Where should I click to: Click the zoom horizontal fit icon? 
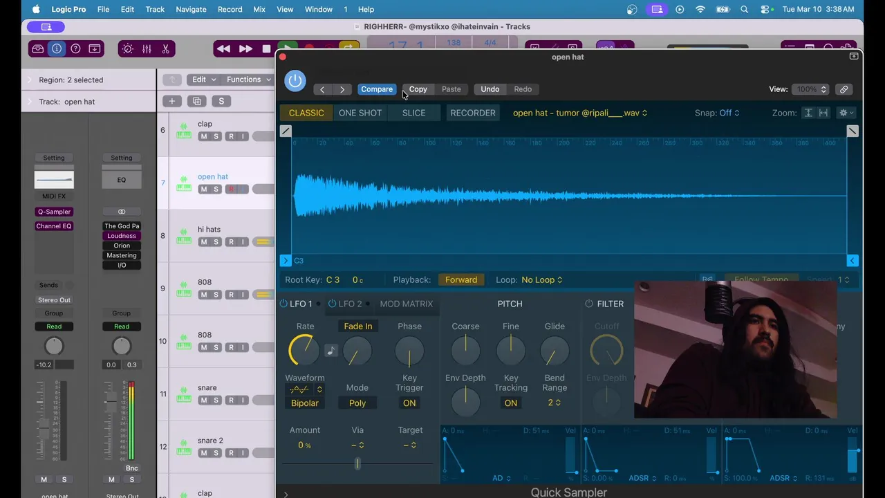pos(823,113)
